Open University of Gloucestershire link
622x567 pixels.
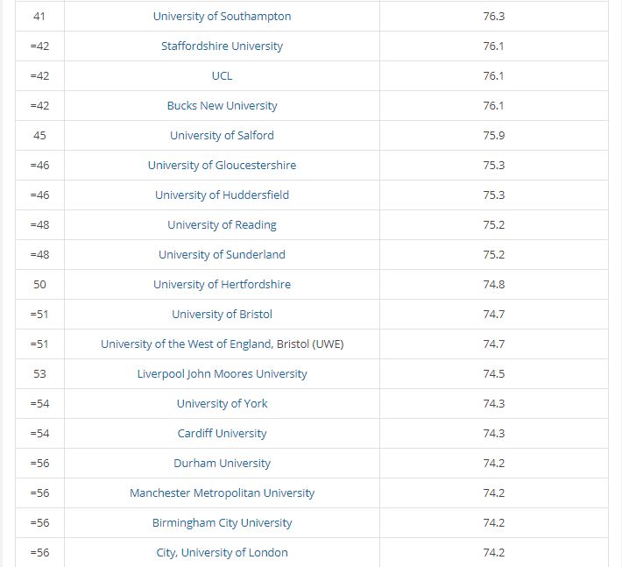(222, 165)
